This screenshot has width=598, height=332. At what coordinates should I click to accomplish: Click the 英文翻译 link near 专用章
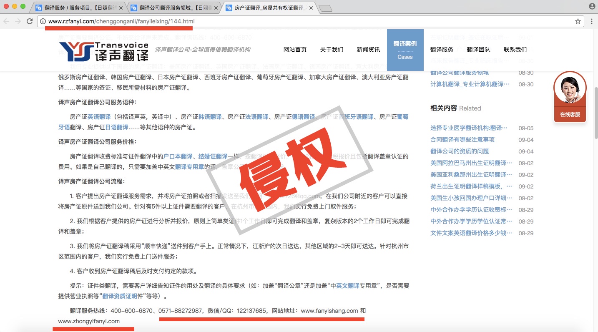click(348, 286)
